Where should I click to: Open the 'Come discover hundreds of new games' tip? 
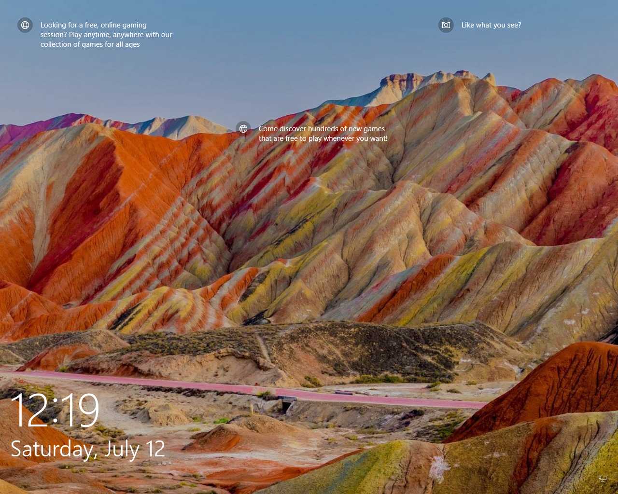point(323,134)
